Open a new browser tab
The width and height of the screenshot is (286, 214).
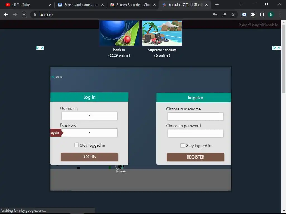tap(217, 5)
